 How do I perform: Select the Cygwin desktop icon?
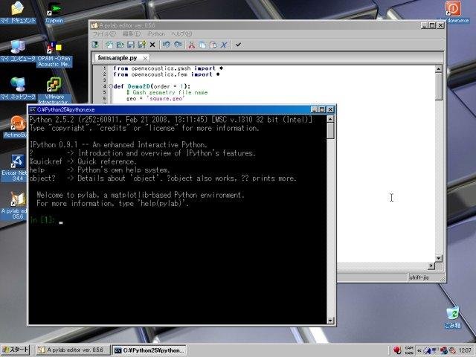pyautogui.click(x=54, y=13)
